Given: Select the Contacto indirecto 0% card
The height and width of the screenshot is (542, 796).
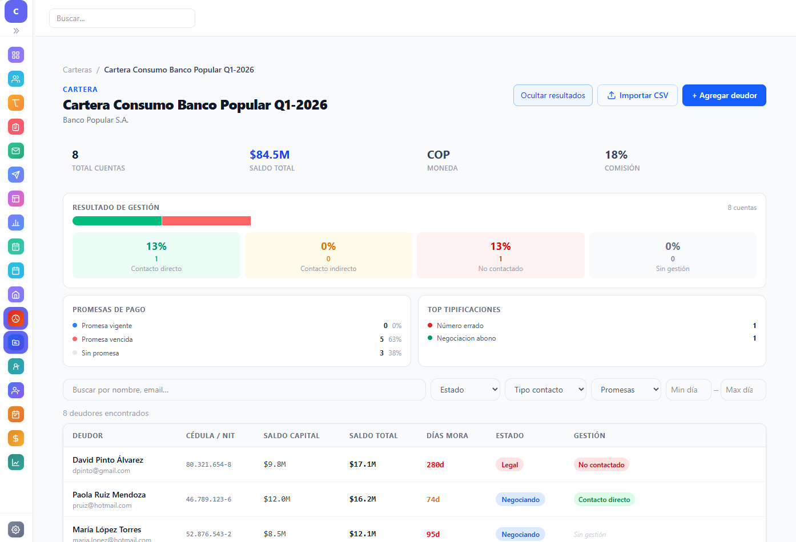Looking at the screenshot, I should [328, 256].
